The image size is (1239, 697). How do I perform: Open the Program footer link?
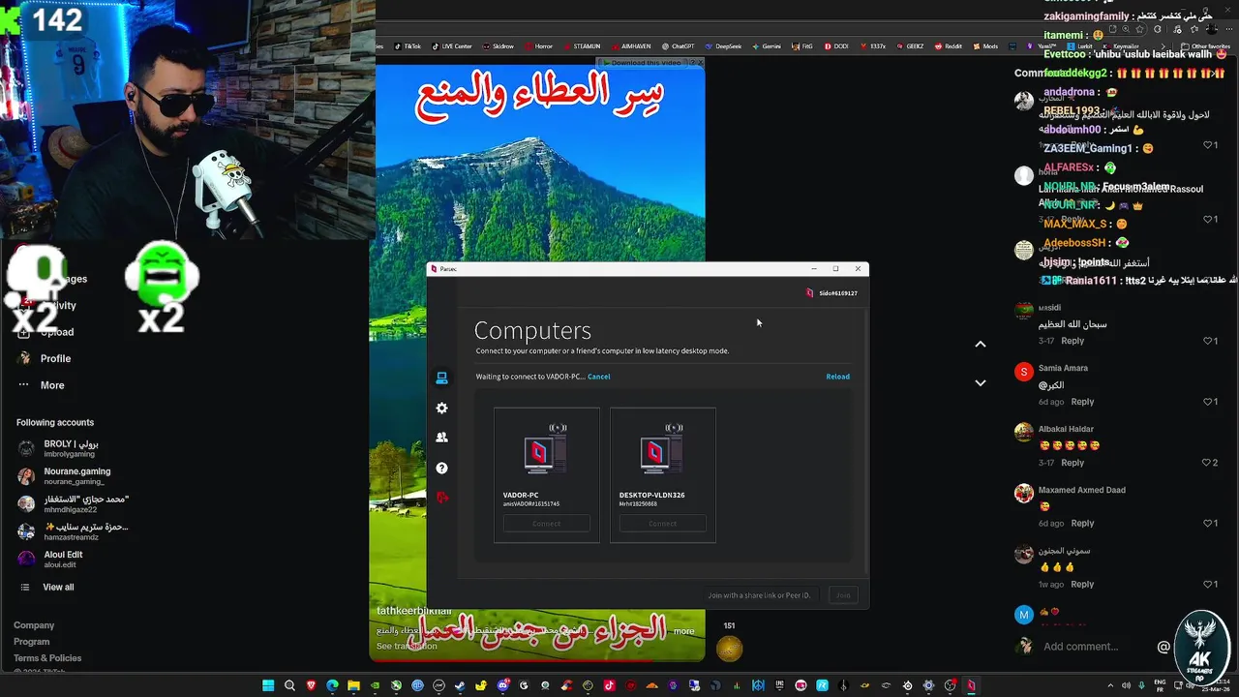(x=31, y=642)
